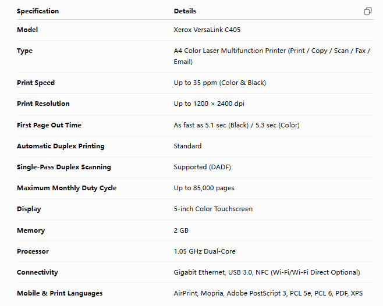Image resolution: width=383 pixels, height=306 pixels.
Task: Click the Type row label
Action: [x=24, y=51]
